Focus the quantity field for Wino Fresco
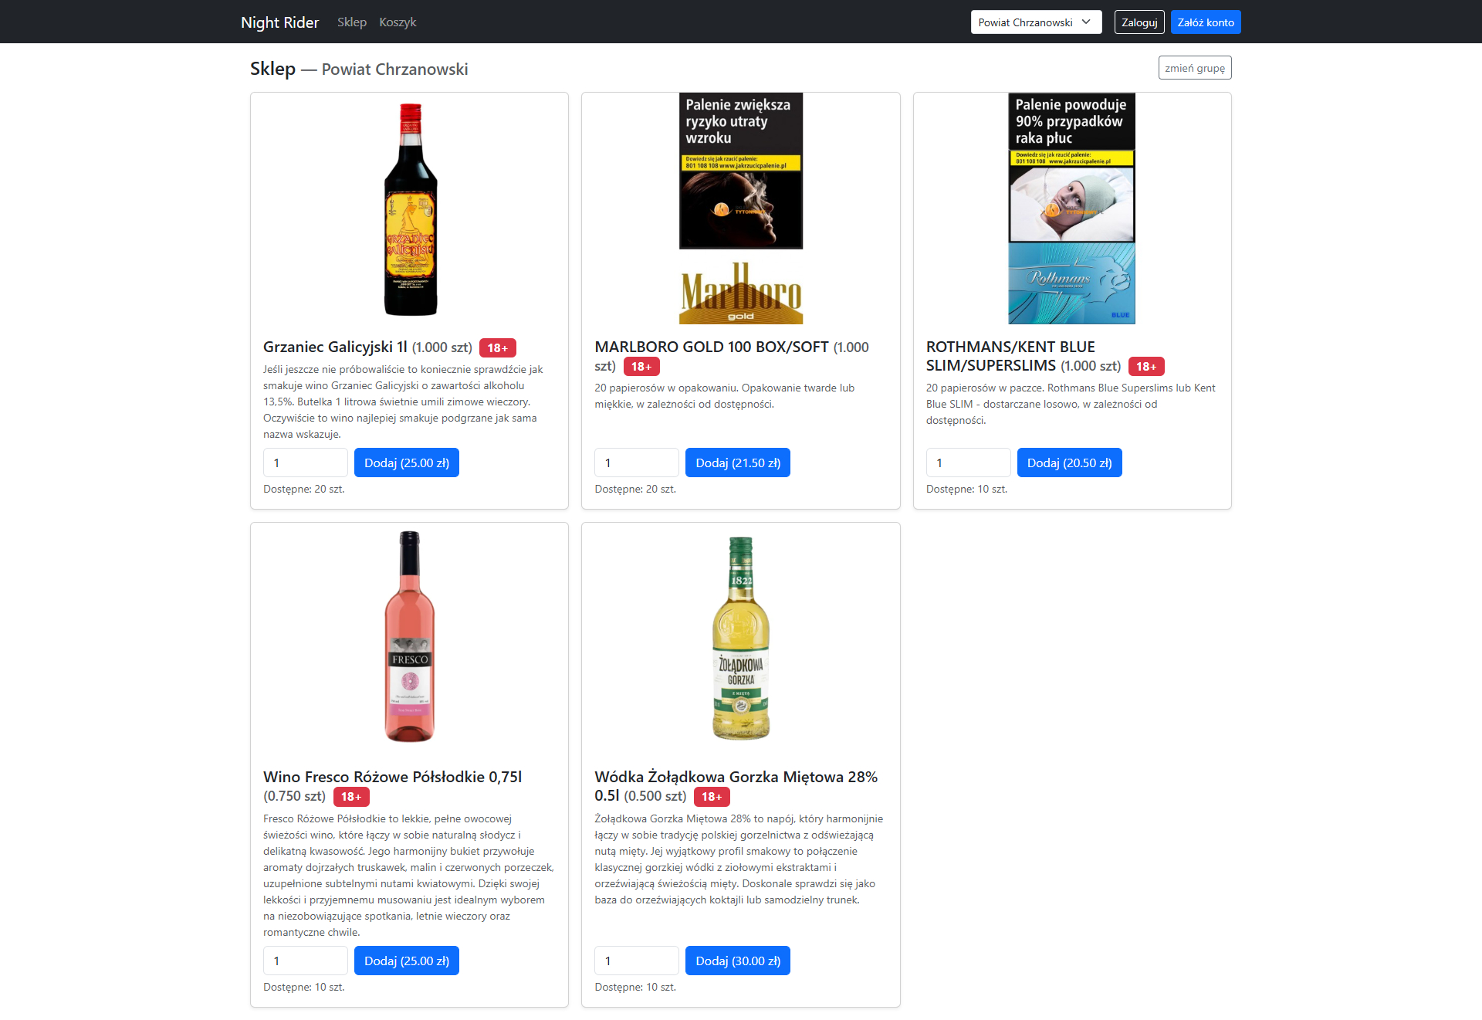 (305, 961)
